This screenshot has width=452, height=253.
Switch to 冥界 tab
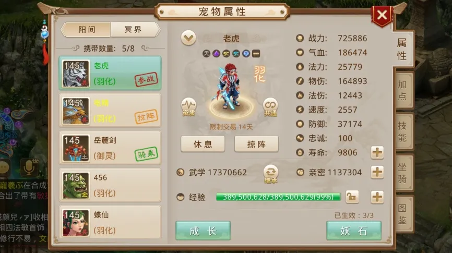[135, 29]
